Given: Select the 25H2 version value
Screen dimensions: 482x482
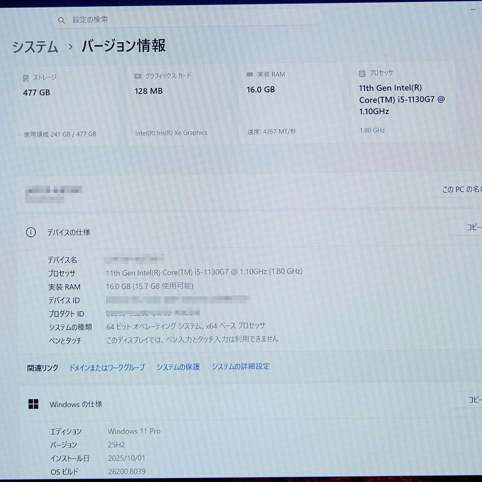Looking at the screenshot, I should (116, 445).
